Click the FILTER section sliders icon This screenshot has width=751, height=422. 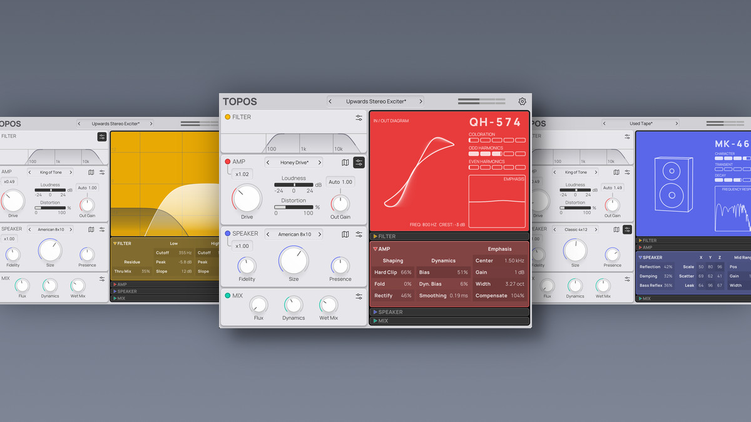coord(359,117)
